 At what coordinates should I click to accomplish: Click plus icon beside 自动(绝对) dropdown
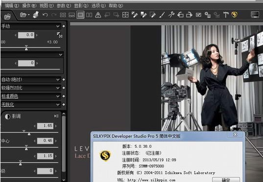[64, 80]
